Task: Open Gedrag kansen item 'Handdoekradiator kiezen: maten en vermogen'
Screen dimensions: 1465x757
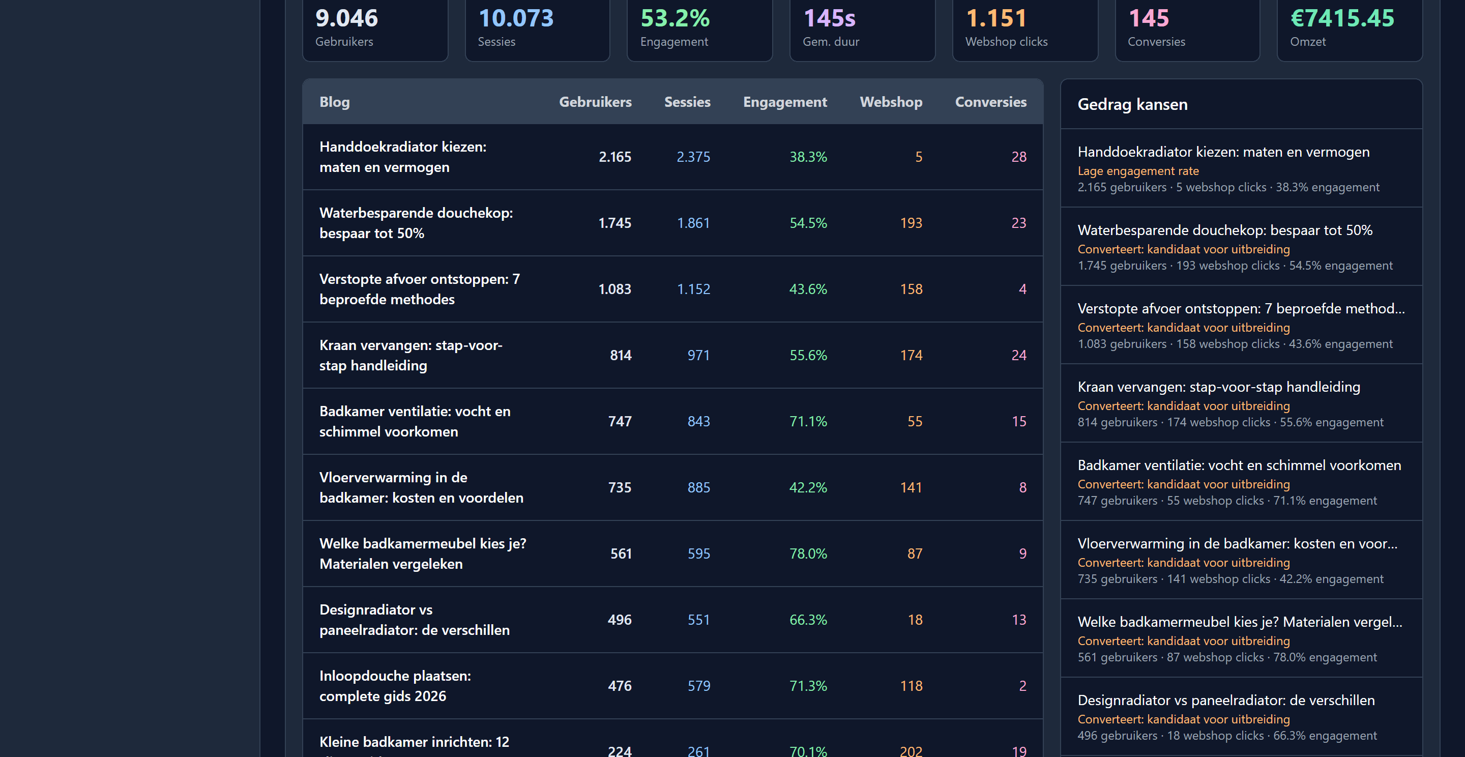Action: (x=1242, y=168)
